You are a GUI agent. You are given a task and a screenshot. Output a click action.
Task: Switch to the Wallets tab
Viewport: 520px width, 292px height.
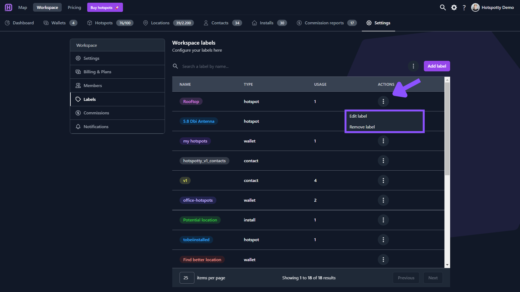(60, 23)
